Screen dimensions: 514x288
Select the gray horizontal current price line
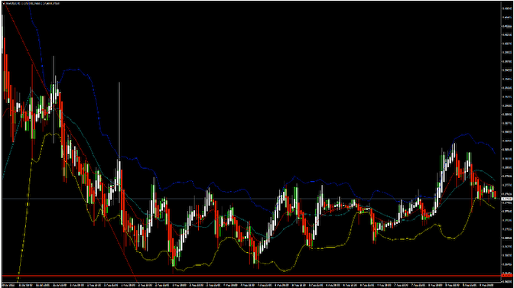[x=252, y=199]
